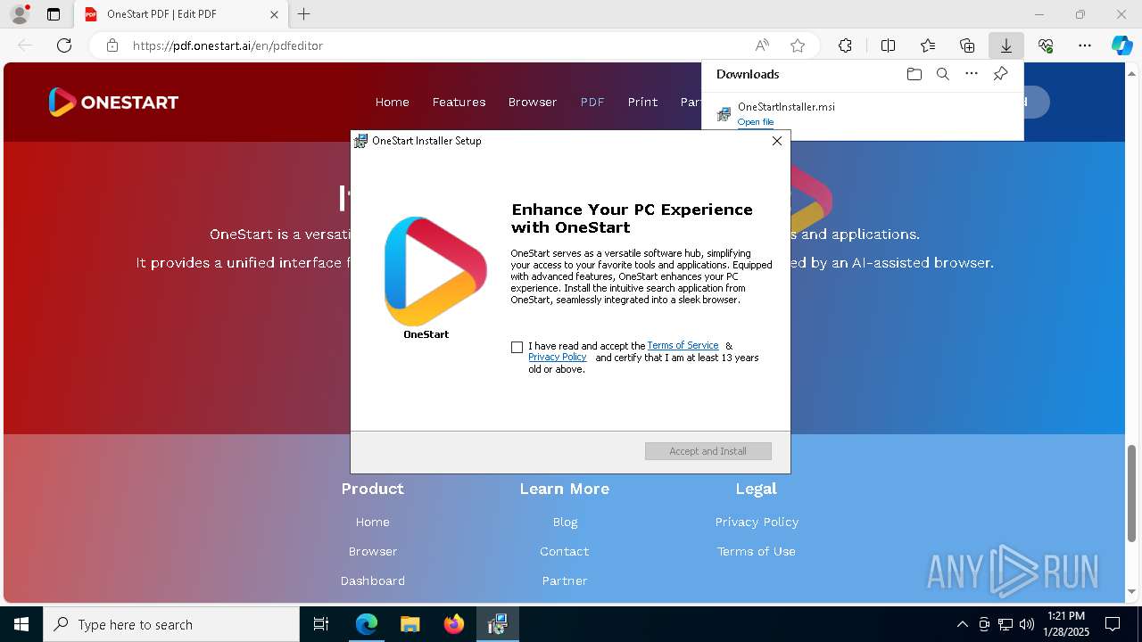Image resolution: width=1142 pixels, height=642 pixels.
Task: Open the Edge profile avatar icon
Action: pos(20,14)
